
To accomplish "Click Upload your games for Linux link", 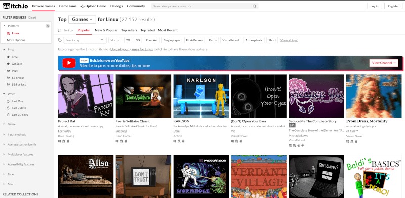I will point(132,49).
